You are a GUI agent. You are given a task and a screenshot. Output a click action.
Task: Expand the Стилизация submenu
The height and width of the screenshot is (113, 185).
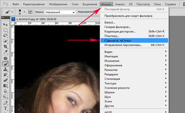[134, 79]
